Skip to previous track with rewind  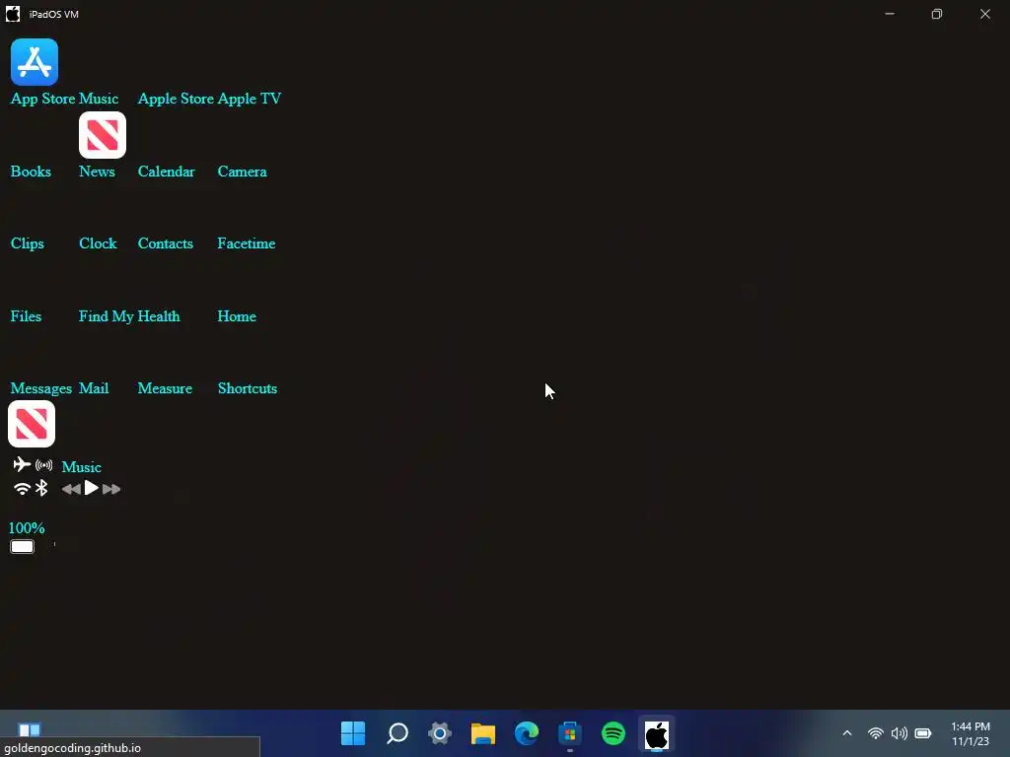pyautogui.click(x=71, y=489)
